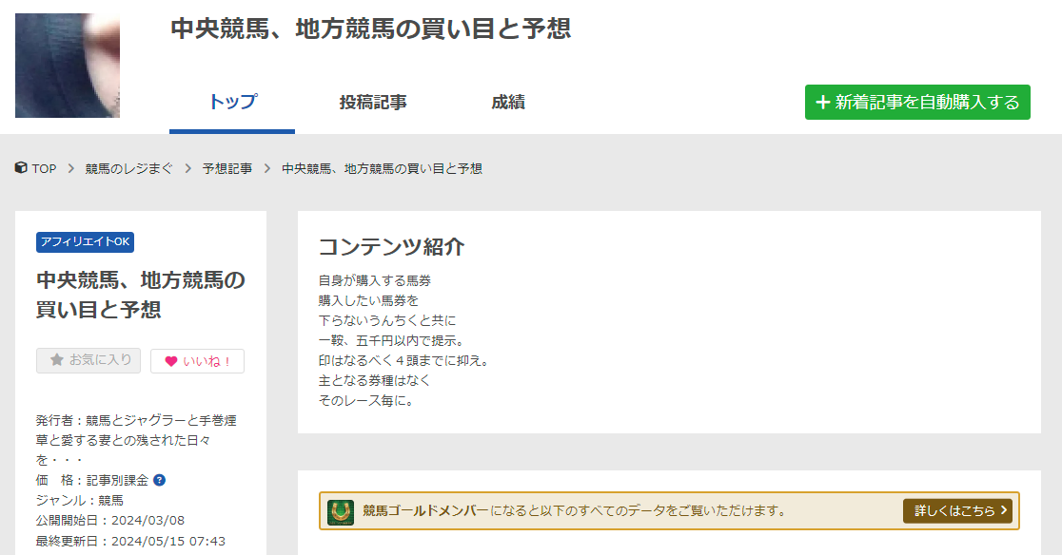Image resolution: width=1062 pixels, height=555 pixels.
Task: Open the 予想記事 breadcrumb link
Action: [x=226, y=168]
